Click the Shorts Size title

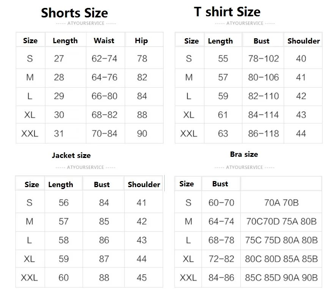coord(74,13)
